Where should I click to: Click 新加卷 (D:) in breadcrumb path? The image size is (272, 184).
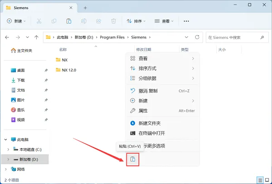tap(84, 37)
